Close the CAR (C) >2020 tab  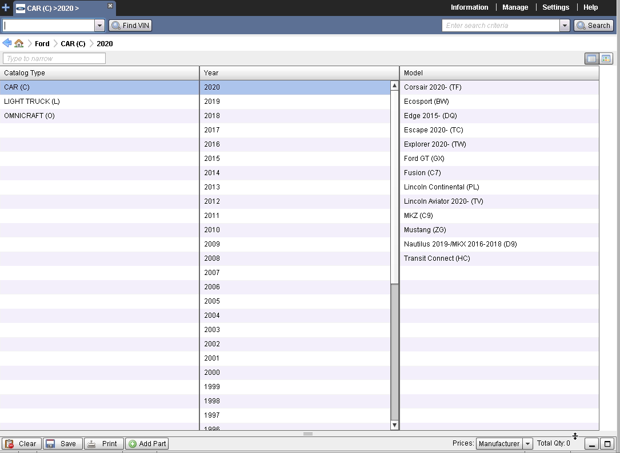coord(110,6)
